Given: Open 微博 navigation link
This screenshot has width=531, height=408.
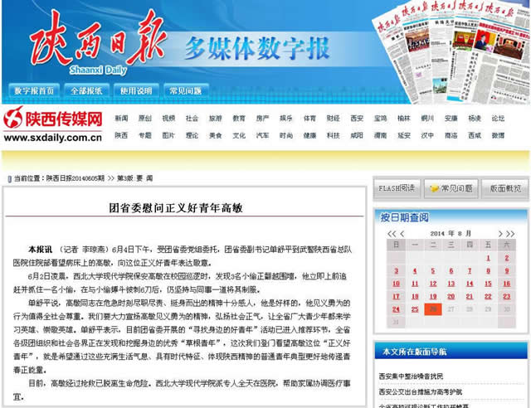Looking at the screenshot, I should click(x=498, y=135).
